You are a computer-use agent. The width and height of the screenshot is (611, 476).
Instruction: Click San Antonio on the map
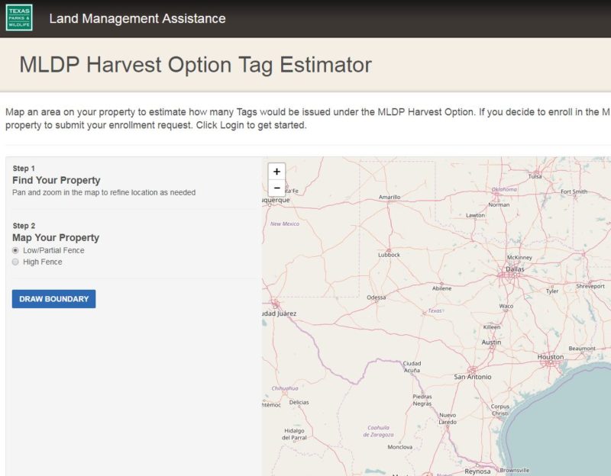click(472, 377)
